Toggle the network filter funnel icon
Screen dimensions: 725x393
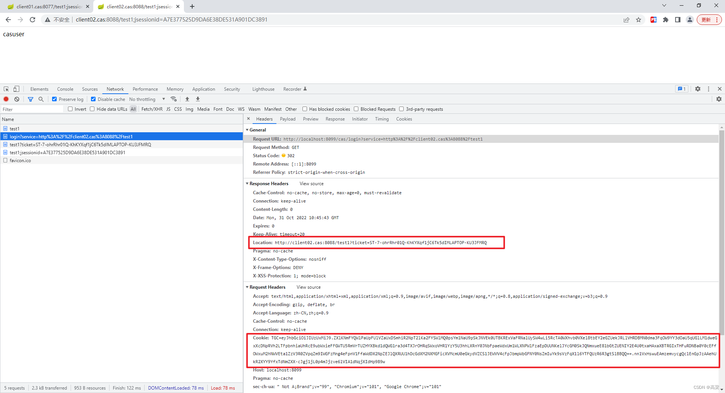(x=31, y=99)
